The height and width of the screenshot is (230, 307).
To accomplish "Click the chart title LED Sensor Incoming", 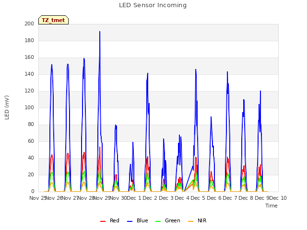I will tap(153, 5).
